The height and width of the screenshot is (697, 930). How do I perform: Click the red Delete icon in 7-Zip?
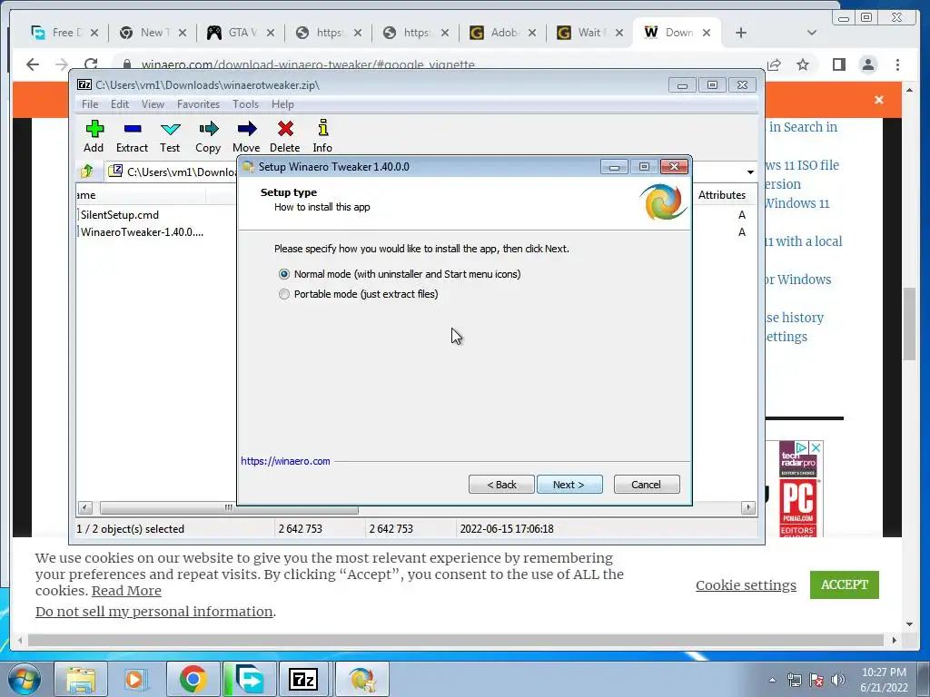point(285,129)
